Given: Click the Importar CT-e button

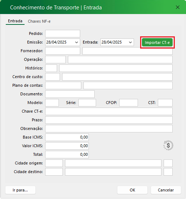Looking at the screenshot, I should pyautogui.click(x=157, y=42).
